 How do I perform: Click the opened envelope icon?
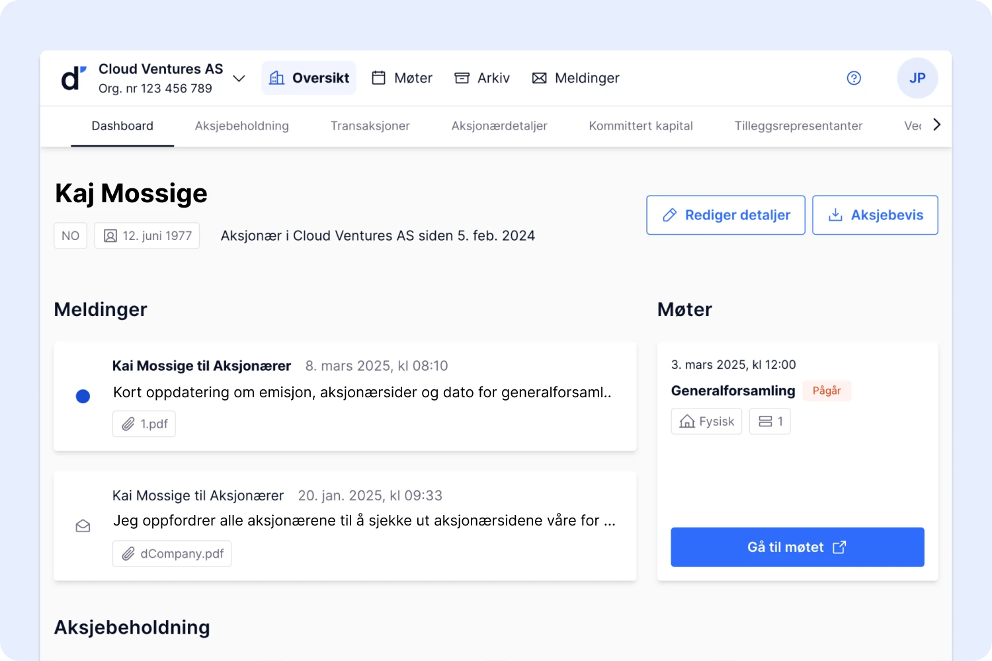click(x=83, y=526)
